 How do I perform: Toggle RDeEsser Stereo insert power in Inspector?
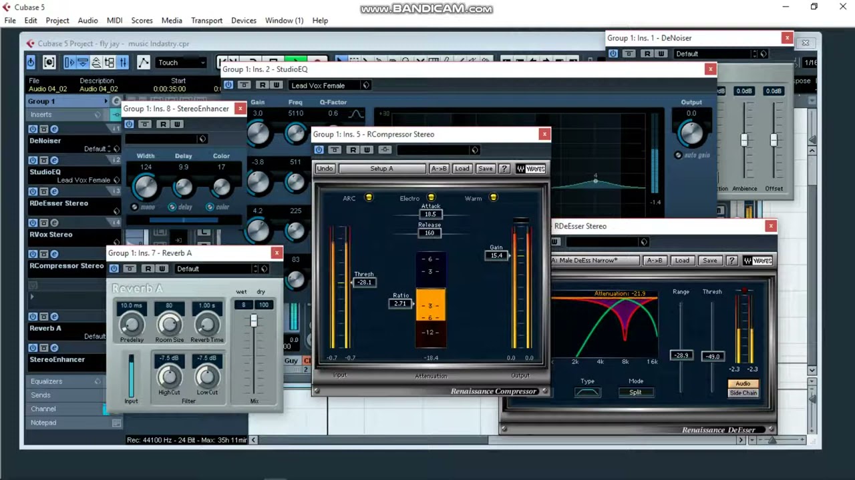pos(33,192)
